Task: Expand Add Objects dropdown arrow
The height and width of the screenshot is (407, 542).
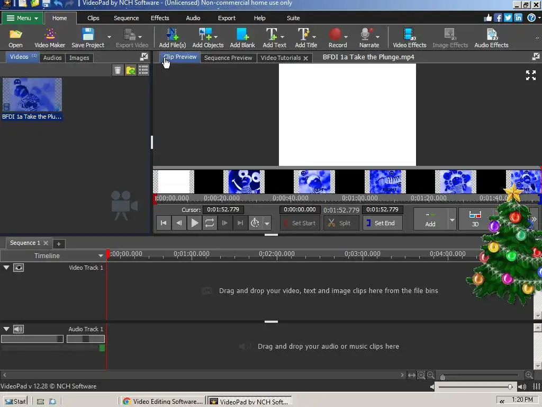Action: [x=216, y=37]
